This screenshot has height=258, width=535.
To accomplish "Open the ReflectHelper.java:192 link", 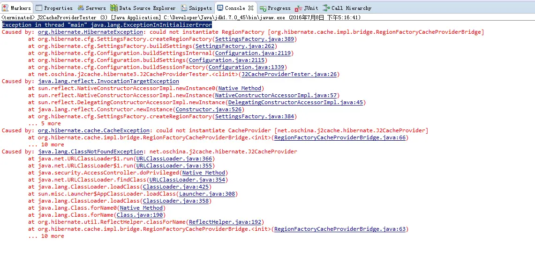I will (225, 222).
